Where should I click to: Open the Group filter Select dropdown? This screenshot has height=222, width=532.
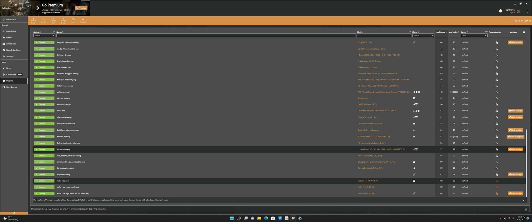tap(474, 35)
